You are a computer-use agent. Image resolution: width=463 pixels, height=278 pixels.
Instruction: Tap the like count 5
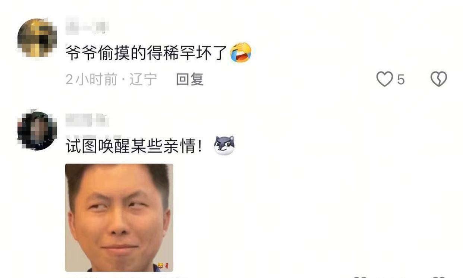point(401,79)
